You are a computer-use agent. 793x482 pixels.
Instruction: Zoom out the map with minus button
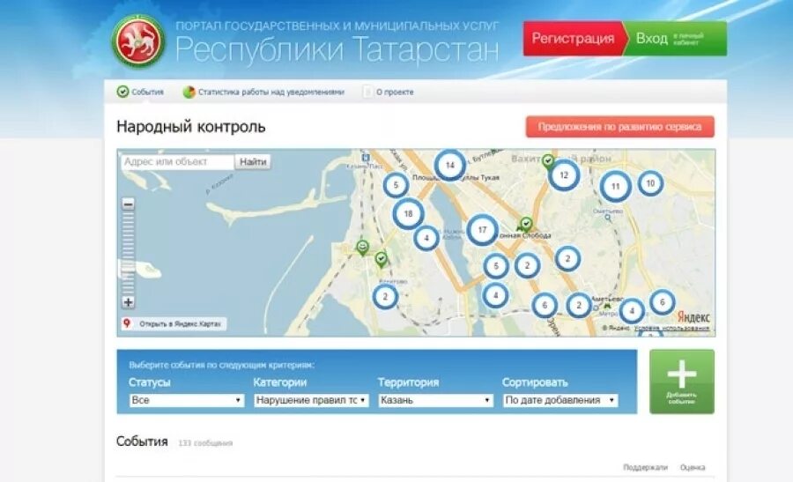coord(129,204)
